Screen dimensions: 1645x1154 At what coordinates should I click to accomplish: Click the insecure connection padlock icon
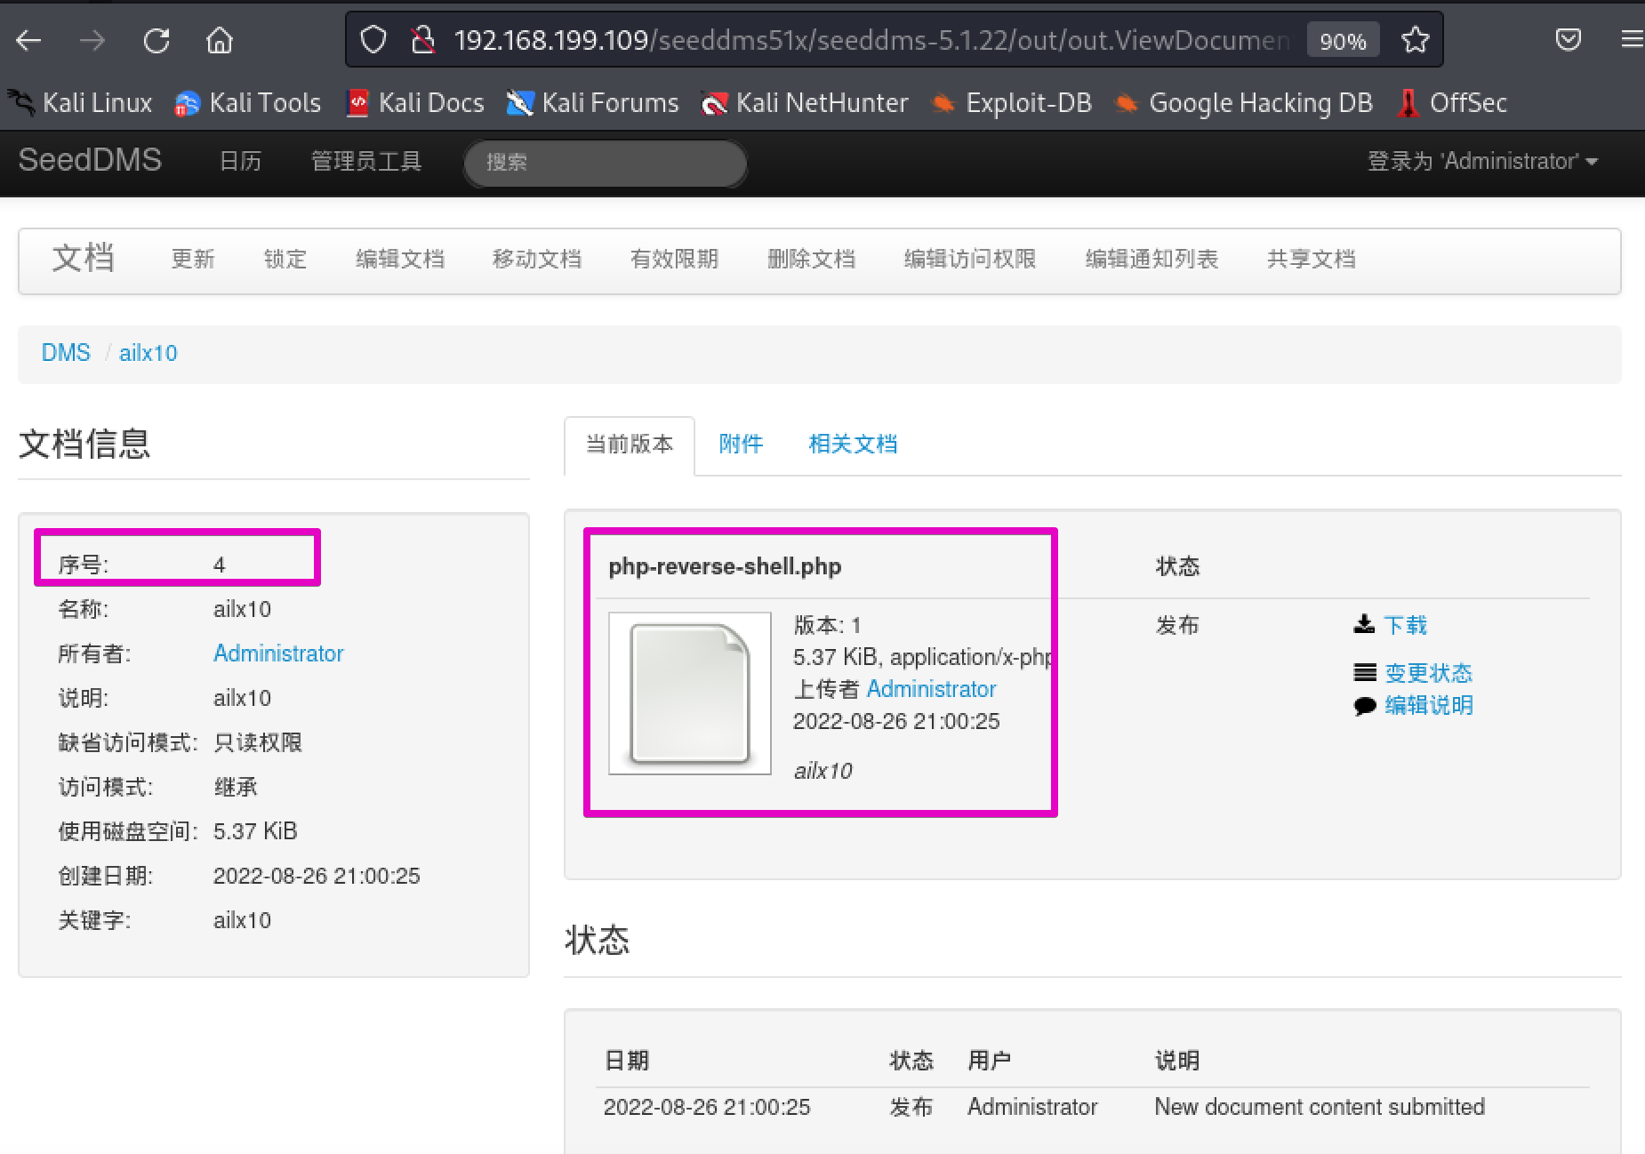(422, 40)
